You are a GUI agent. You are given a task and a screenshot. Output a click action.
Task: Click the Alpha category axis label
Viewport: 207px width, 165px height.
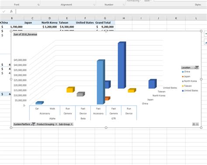click(x=52, y=118)
